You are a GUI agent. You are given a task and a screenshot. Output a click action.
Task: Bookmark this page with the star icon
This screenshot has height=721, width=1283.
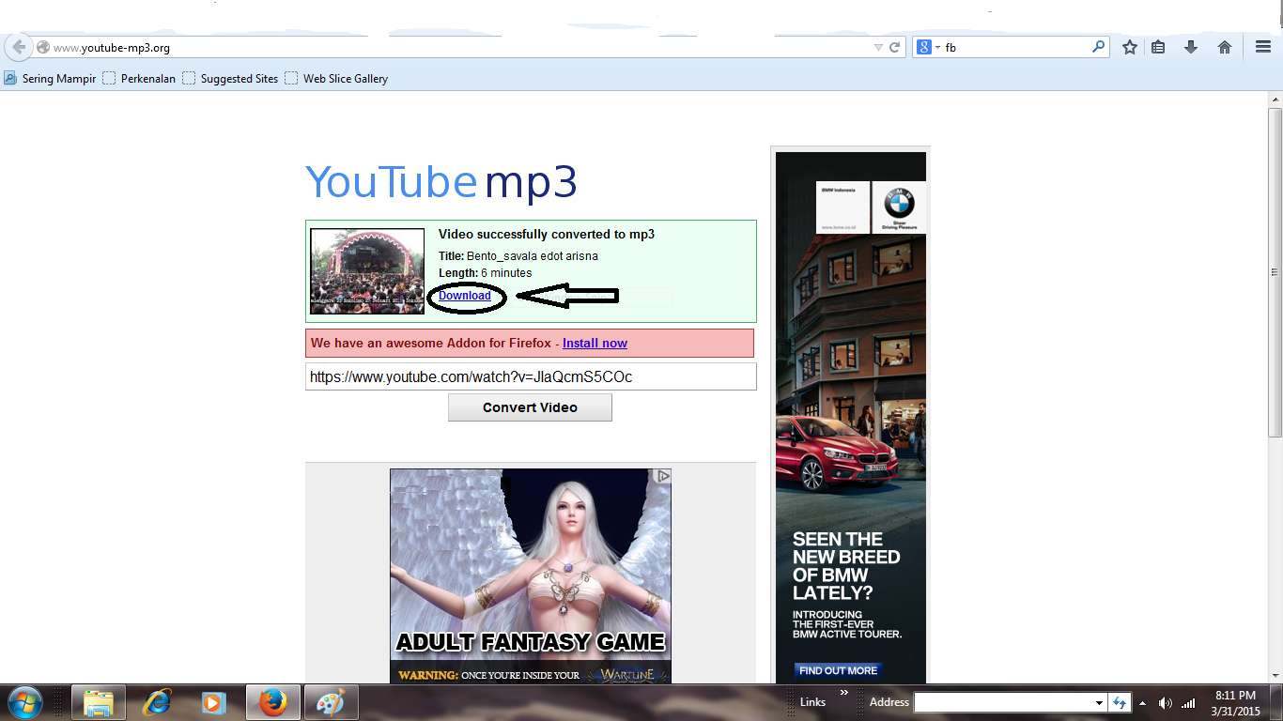pos(1130,47)
